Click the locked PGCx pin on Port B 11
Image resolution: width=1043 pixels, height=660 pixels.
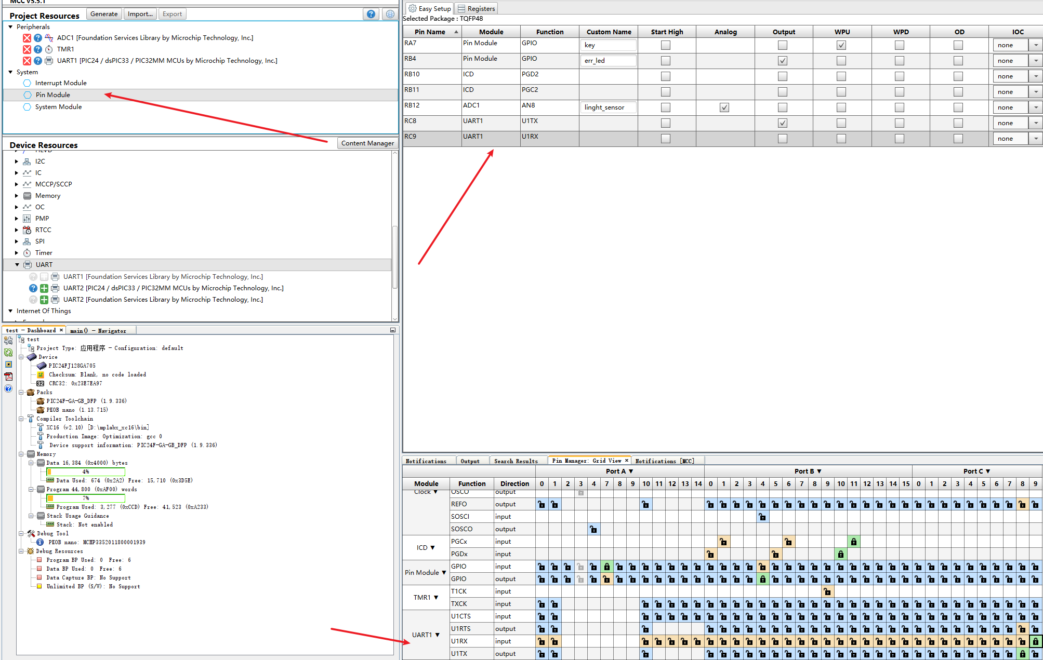click(x=853, y=542)
